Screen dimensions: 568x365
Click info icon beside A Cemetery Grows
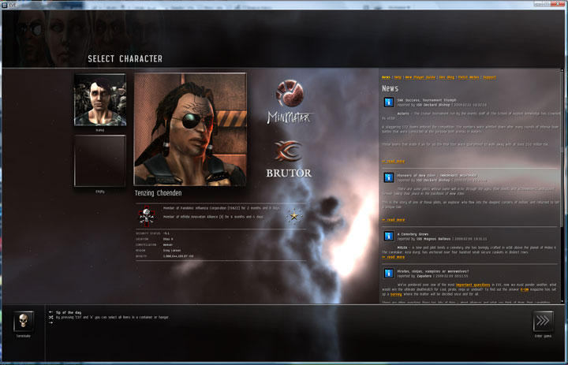point(389,236)
